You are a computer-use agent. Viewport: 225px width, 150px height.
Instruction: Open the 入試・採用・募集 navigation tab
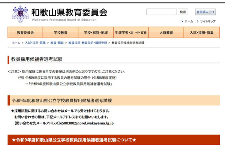[x=202, y=33]
